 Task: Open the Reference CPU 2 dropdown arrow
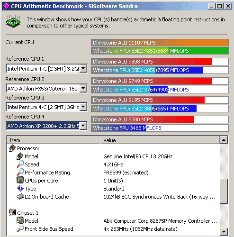coord(83,88)
